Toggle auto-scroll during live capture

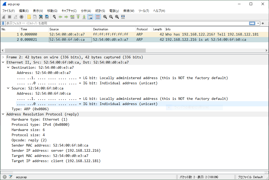click(x=90, y=17)
